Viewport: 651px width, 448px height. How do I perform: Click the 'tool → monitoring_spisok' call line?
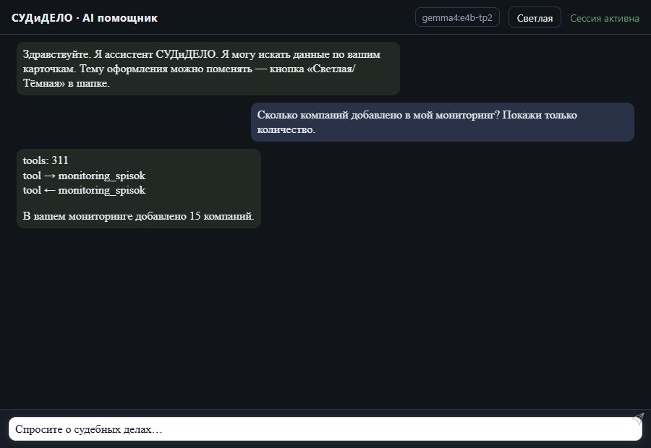(x=85, y=176)
